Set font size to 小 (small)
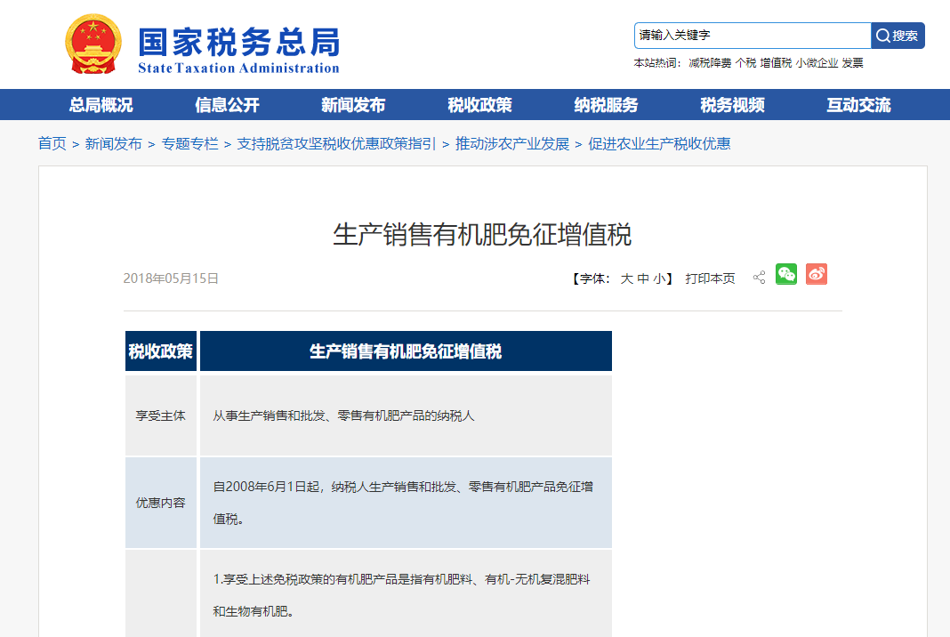This screenshot has height=637, width=950. click(x=658, y=278)
